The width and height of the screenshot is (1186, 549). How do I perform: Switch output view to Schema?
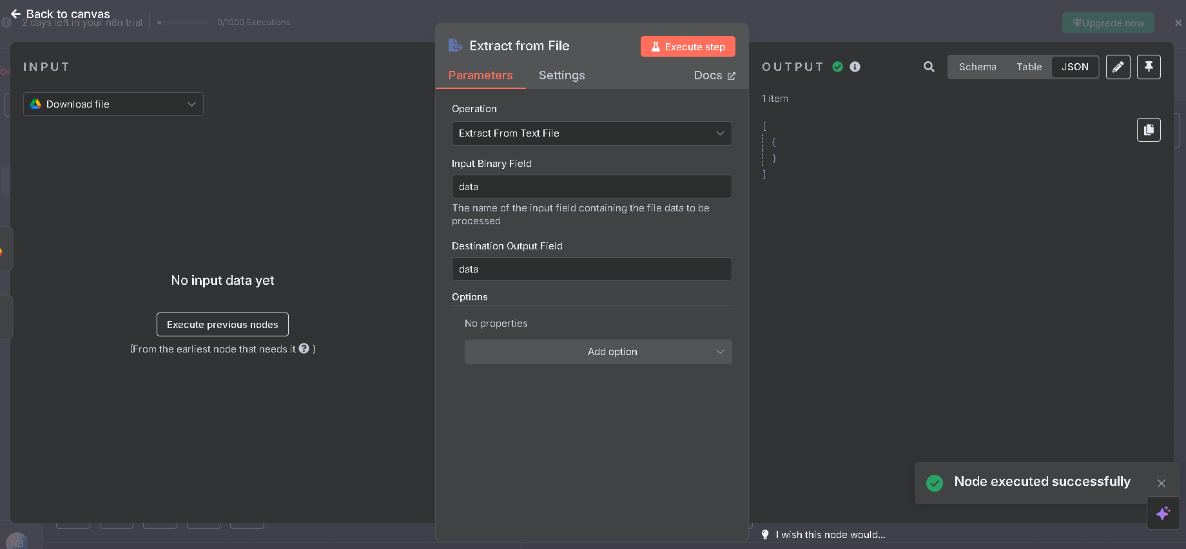point(977,67)
